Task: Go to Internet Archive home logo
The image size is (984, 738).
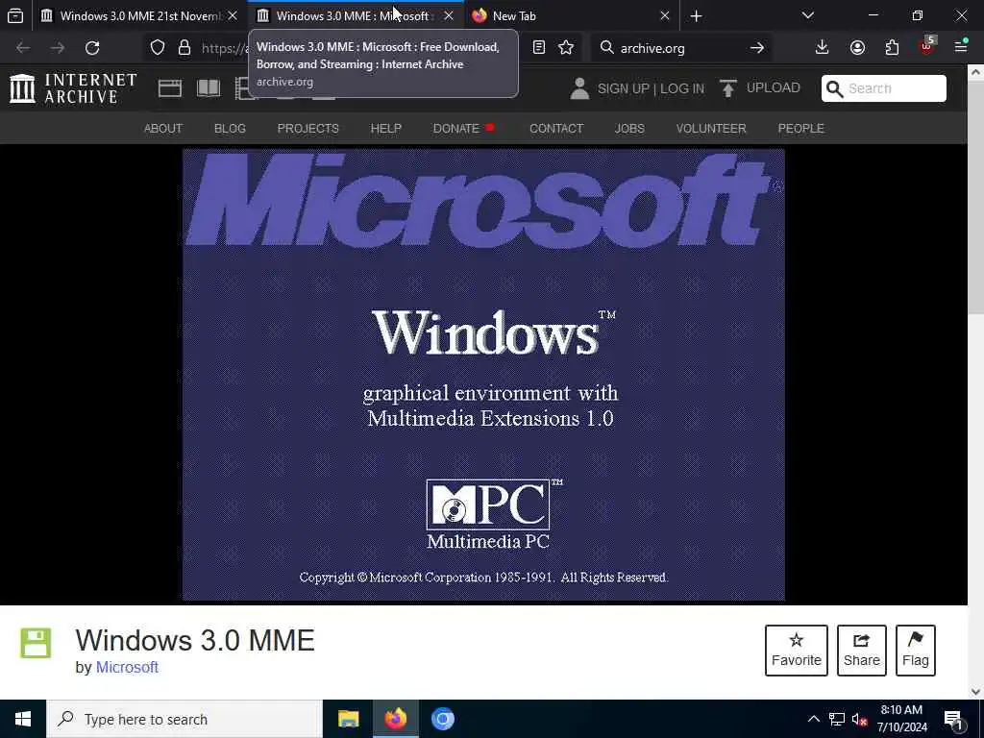Action: [x=73, y=88]
